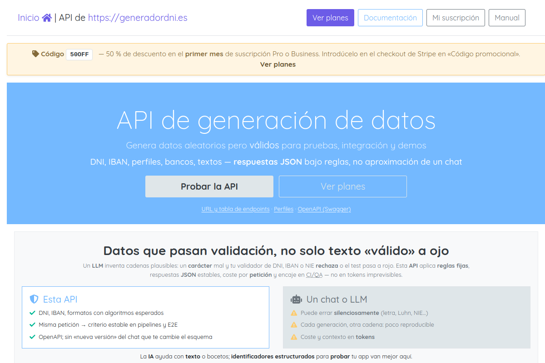Click the Esta API card title
545x363 pixels.
(x=60, y=299)
